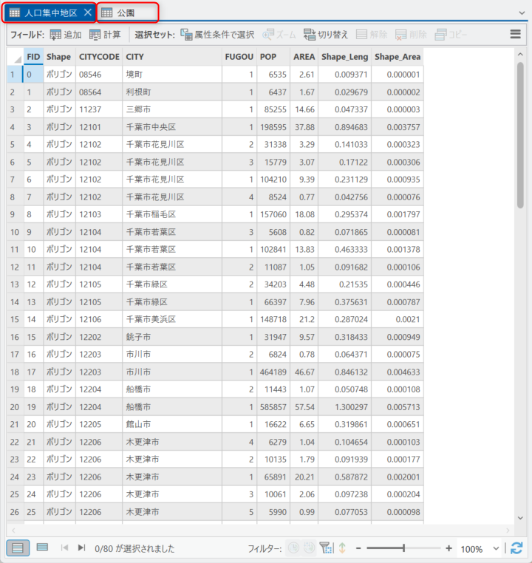This screenshot has height=563, width=532.
Task: Open the Calculate field (計算) tool
Action: point(95,35)
